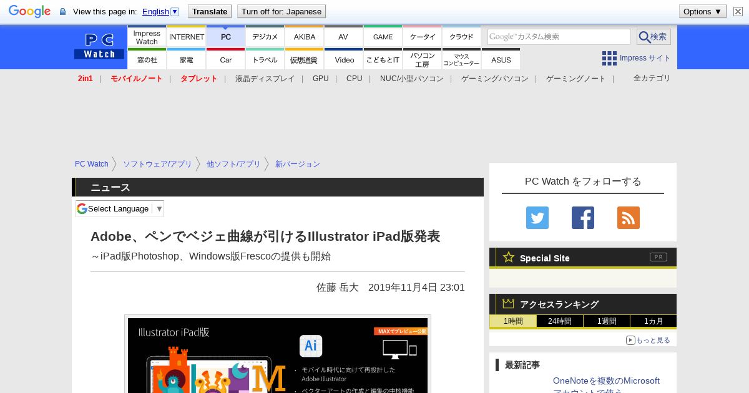Go to the 他ソフト/アプリ breadcrumb

tap(233, 164)
